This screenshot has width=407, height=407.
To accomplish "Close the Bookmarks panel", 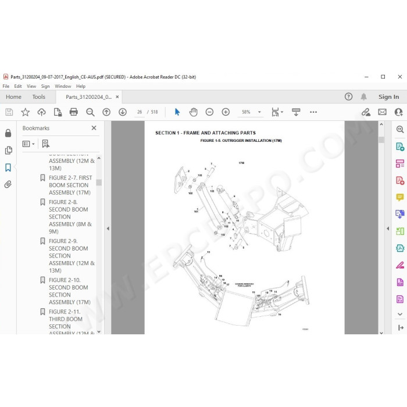I will 94,128.
